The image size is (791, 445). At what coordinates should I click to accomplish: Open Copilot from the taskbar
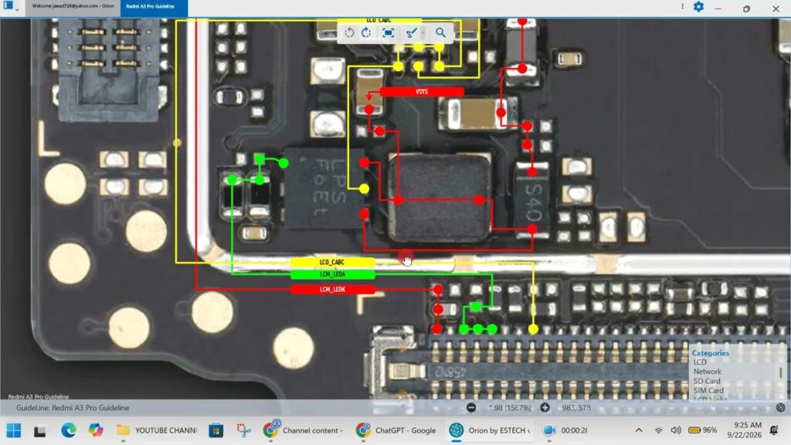[96, 430]
